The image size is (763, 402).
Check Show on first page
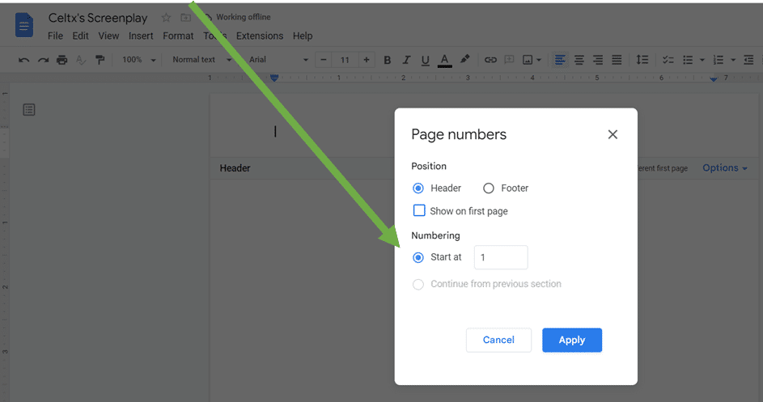point(419,211)
